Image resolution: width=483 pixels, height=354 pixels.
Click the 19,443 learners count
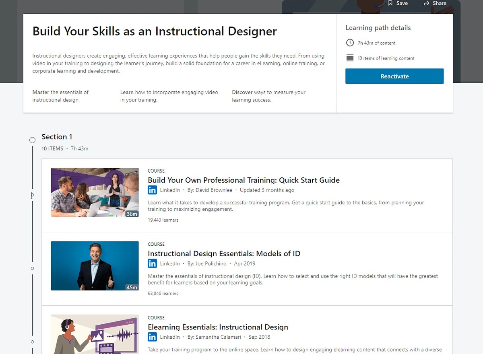(x=163, y=220)
